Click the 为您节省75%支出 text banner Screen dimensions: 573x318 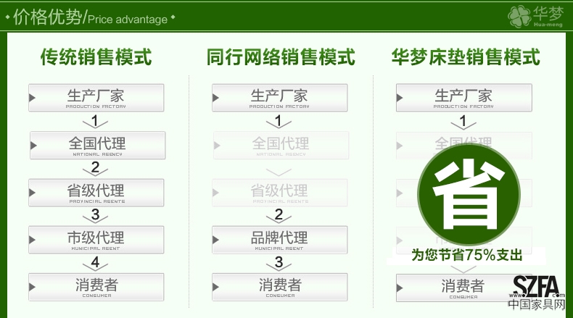tap(466, 255)
